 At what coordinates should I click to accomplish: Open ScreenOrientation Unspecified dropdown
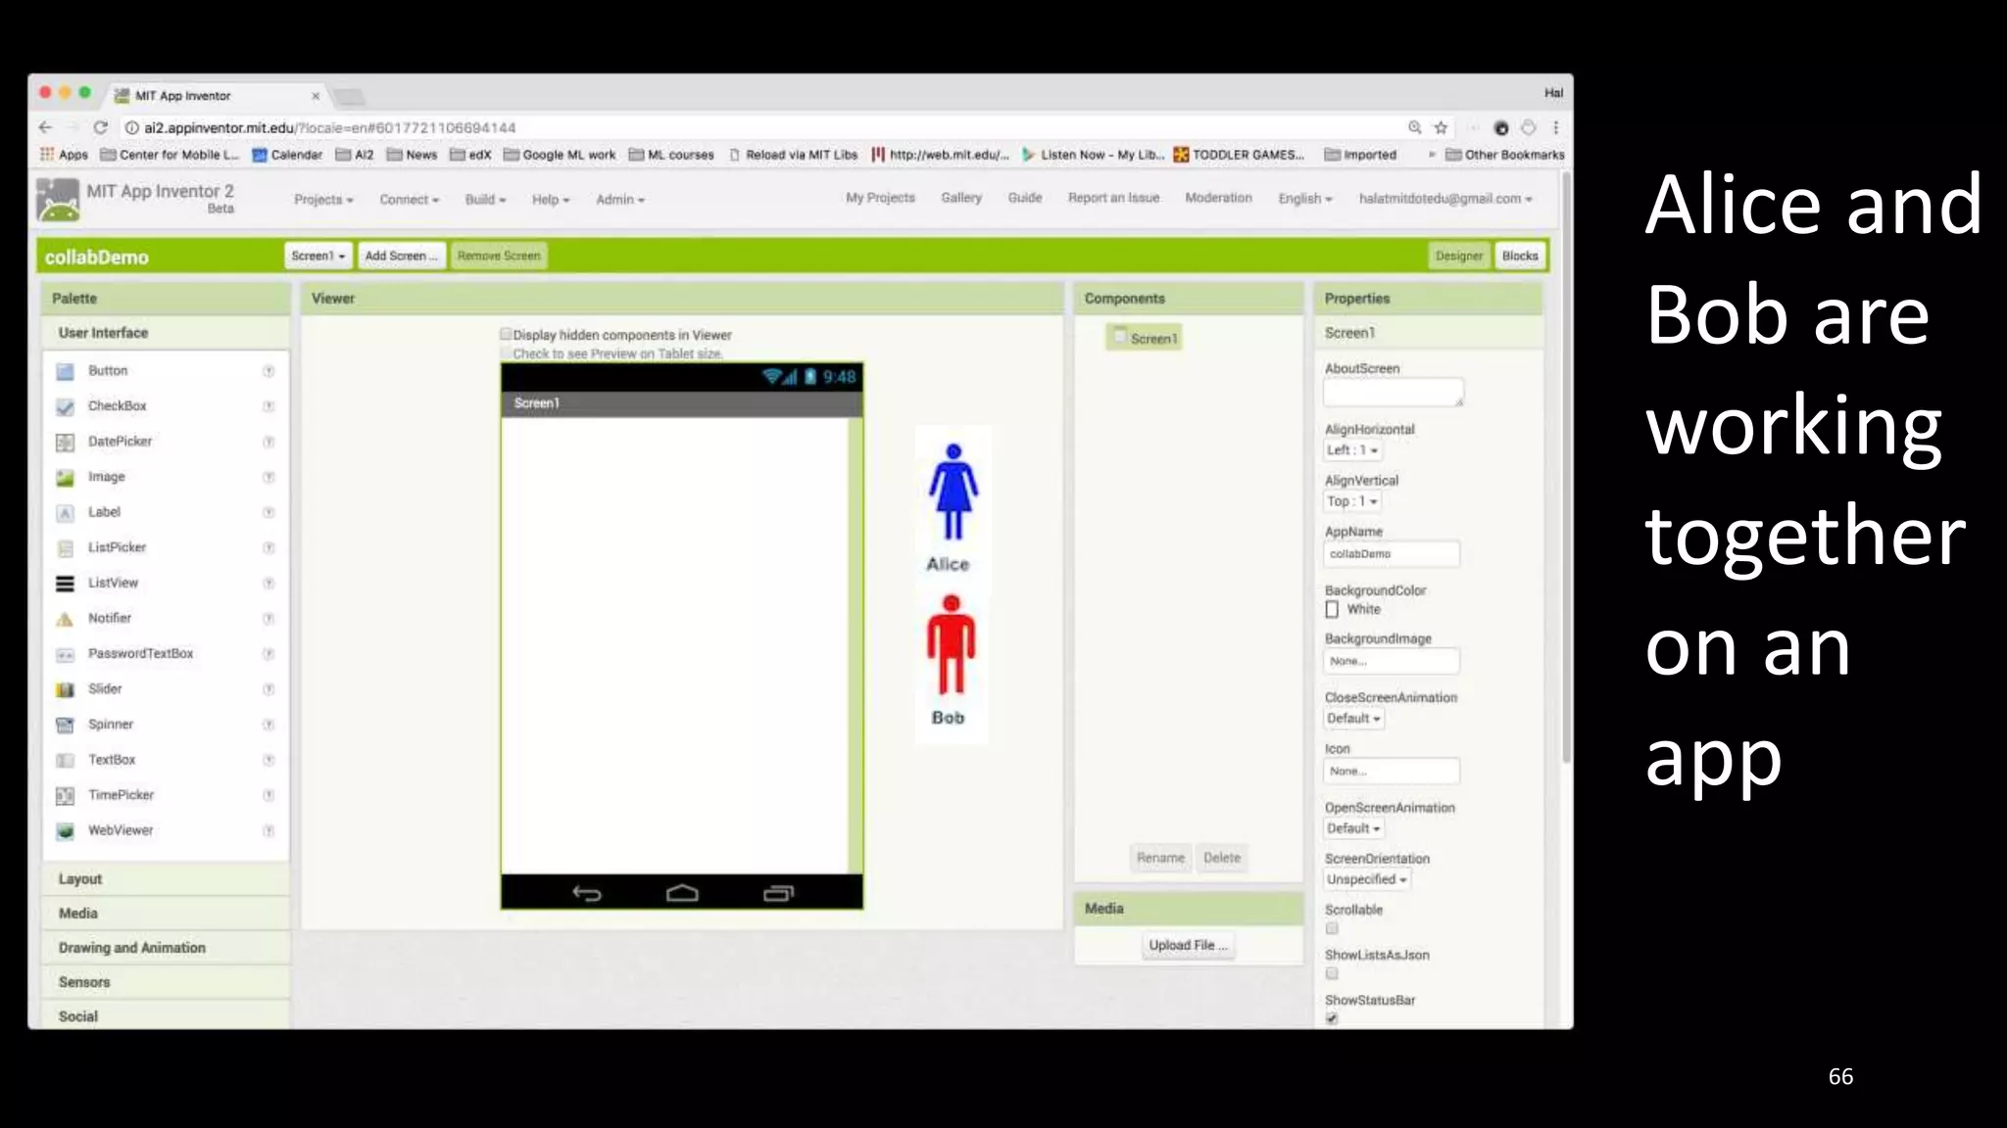click(x=1367, y=879)
